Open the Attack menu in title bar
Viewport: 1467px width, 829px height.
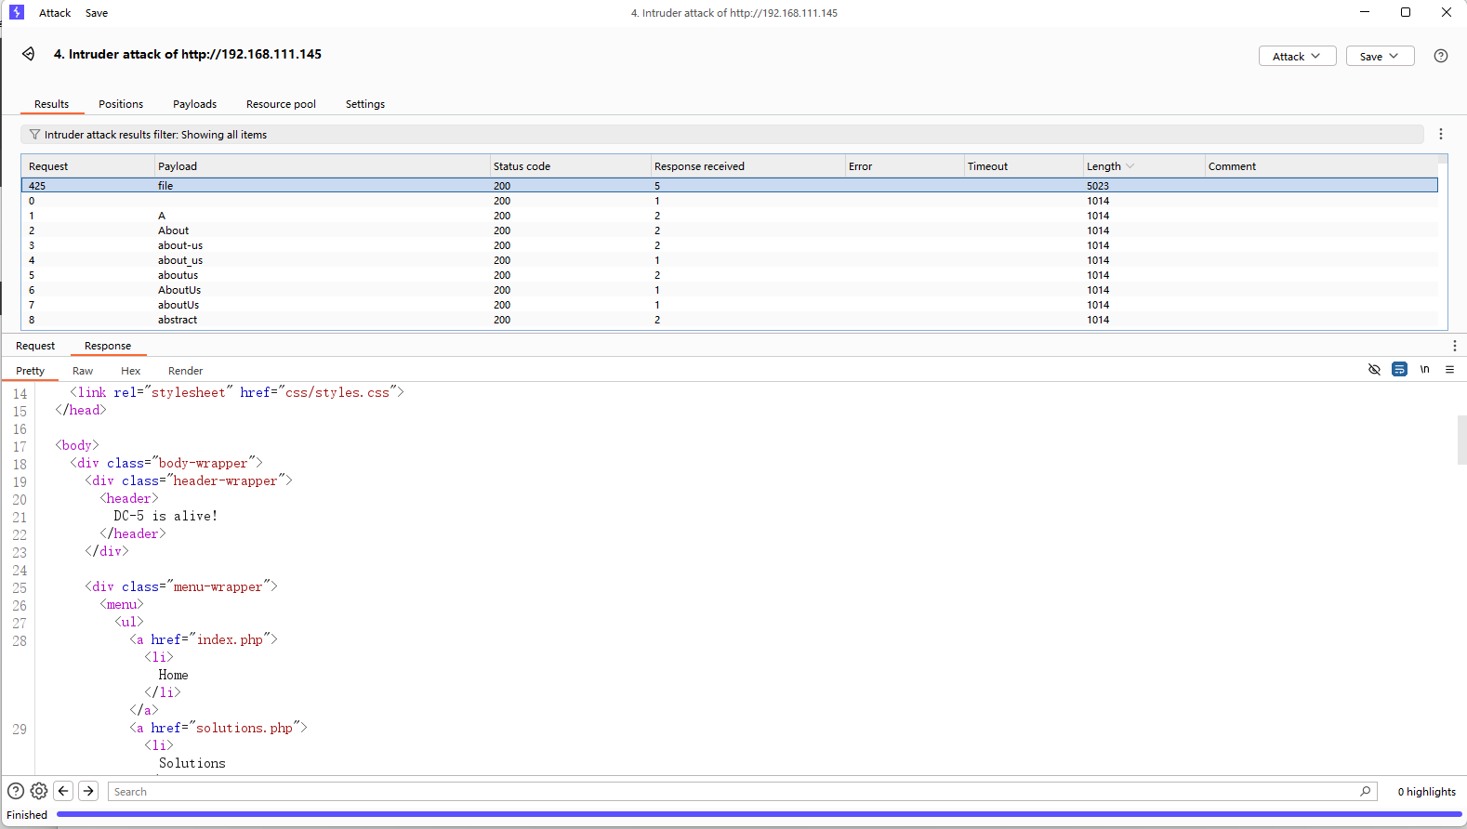click(x=55, y=13)
